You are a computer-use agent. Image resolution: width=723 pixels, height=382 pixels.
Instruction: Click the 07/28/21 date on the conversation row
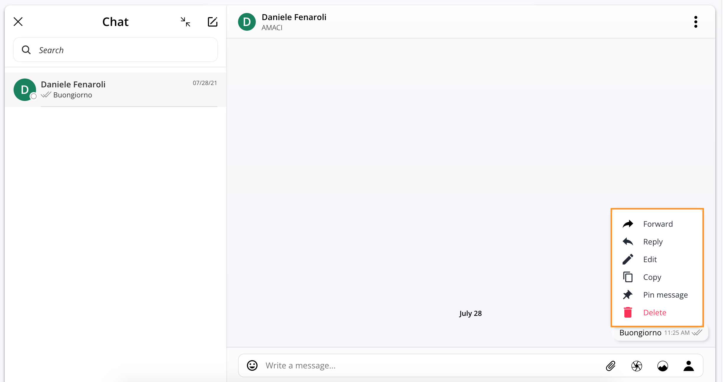(205, 83)
